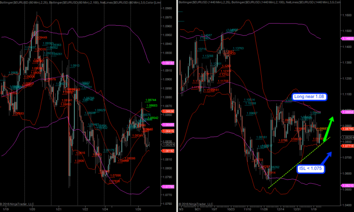This screenshot has height=212, width=354.
Task: Click the 12/14 date label
Action: click(x=280, y=209)
